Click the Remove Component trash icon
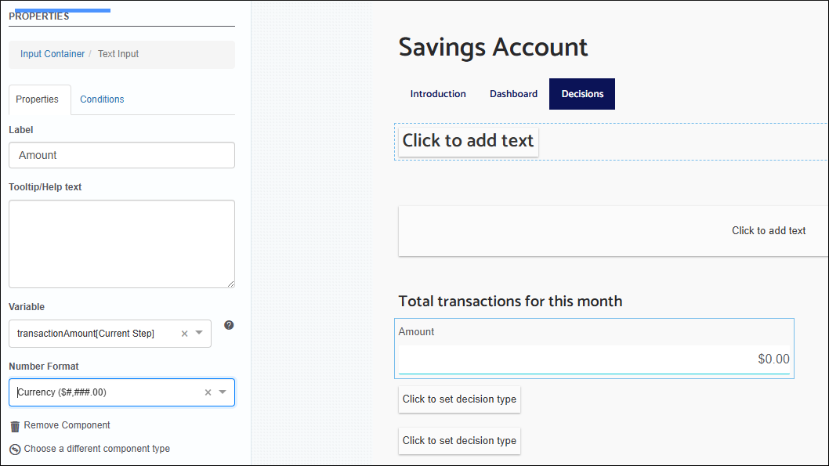Screen dimensions: 829x466 (14, 425)
